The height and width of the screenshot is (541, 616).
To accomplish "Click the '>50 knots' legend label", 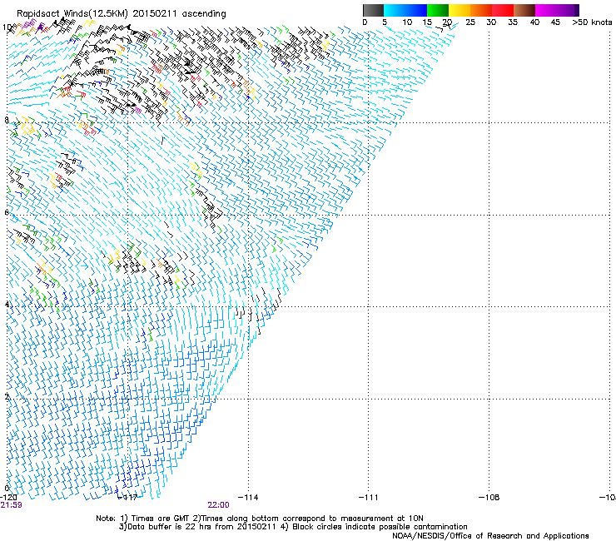I will (592, 22).
